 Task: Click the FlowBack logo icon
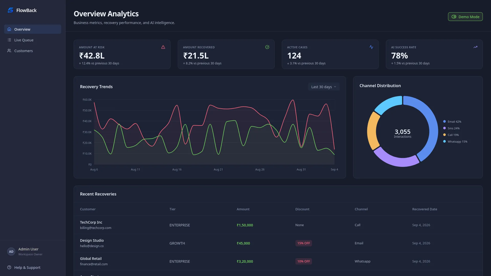(x=10, y=10)
